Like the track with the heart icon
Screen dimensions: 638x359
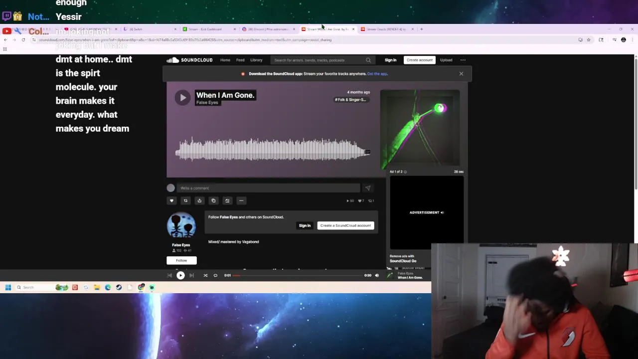point(171,200)
